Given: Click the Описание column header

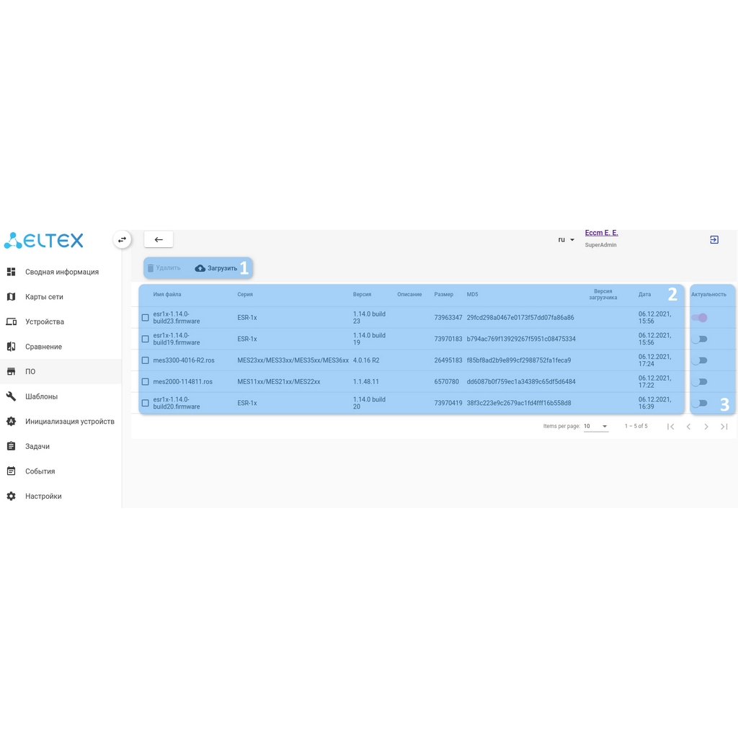Looking at the screenshot, I should tap(409, 294).
